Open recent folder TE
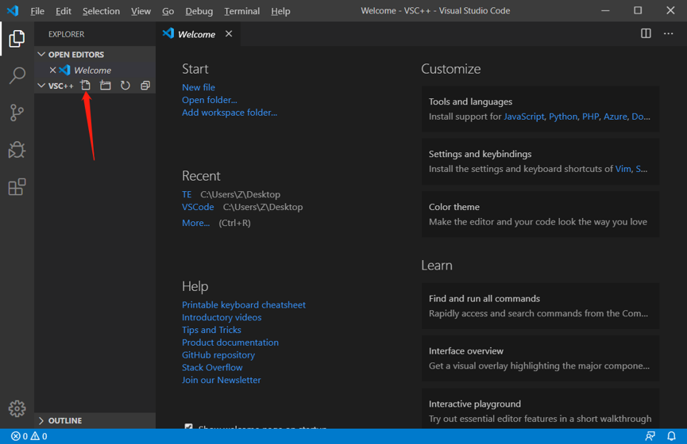This screenshot has height=444, width=687. [x=187, y=194]
